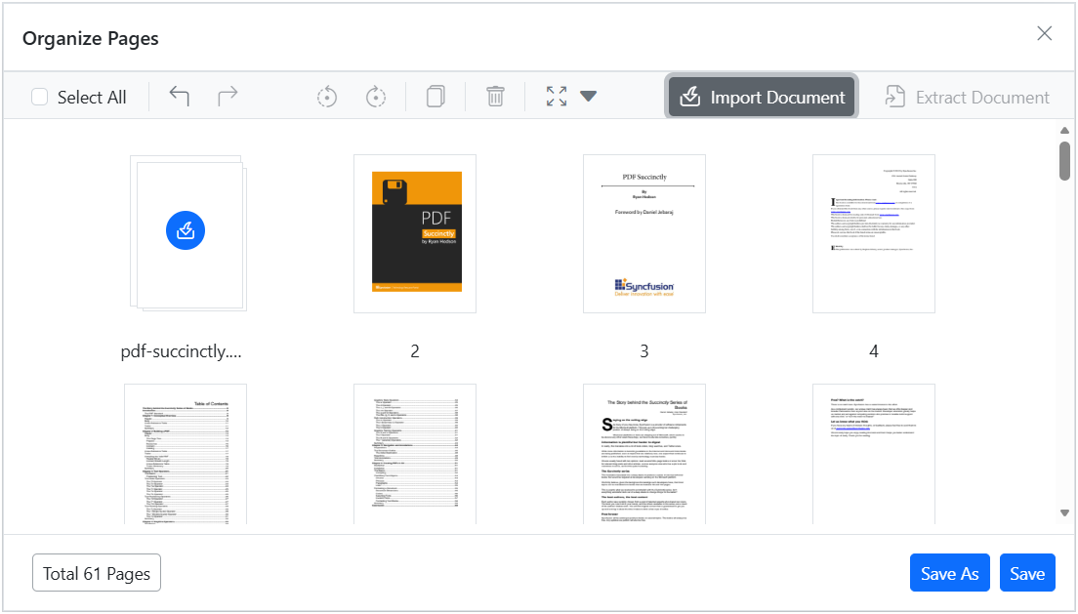Click the copy pages icon

click(x=435, y=97)
